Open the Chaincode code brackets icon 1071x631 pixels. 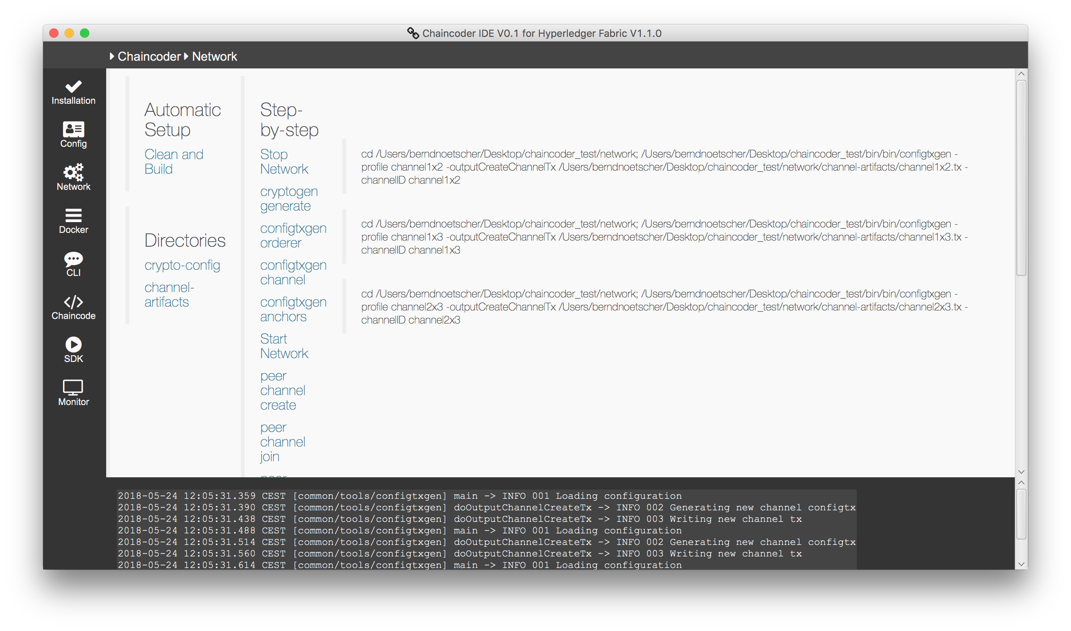73,302
